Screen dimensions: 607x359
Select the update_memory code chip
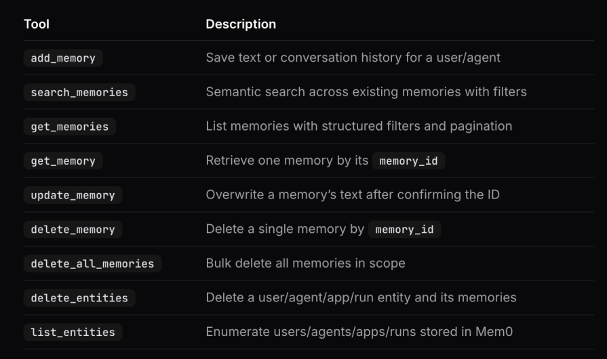click(73, 195)
